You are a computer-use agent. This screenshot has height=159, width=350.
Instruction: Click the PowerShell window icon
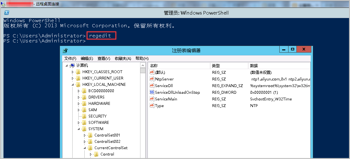tap(6, 13)
